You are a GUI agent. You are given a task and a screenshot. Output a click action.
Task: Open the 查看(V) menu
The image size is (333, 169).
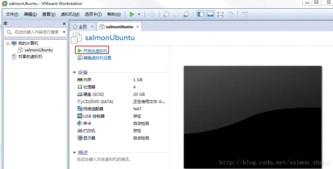(x=49, y=14)
